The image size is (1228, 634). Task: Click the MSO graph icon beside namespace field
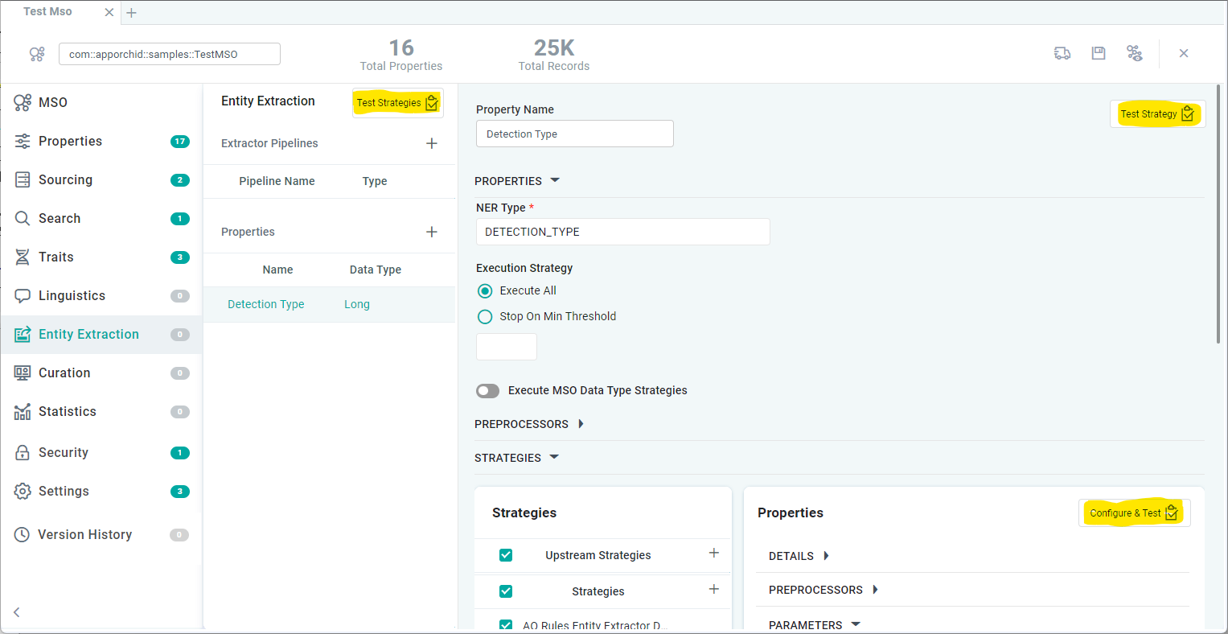coord(37,54)
